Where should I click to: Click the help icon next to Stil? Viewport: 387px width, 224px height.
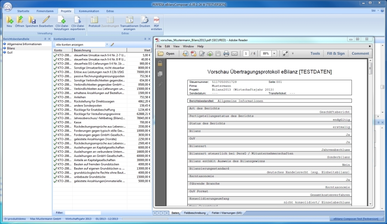point(382,11)
